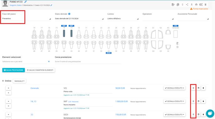The image size is (215, 119).
Task: Open the chat support bubble
Action: pos(210,113)
